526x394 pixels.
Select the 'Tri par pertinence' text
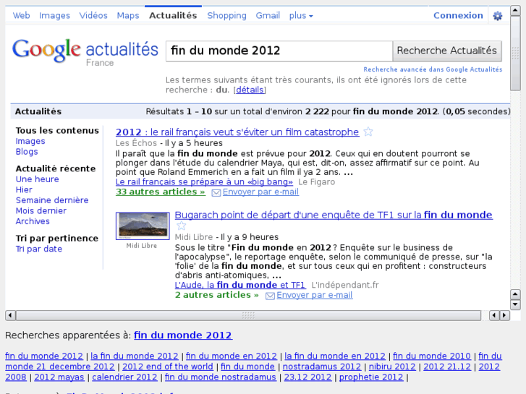(x=56, y=239)
